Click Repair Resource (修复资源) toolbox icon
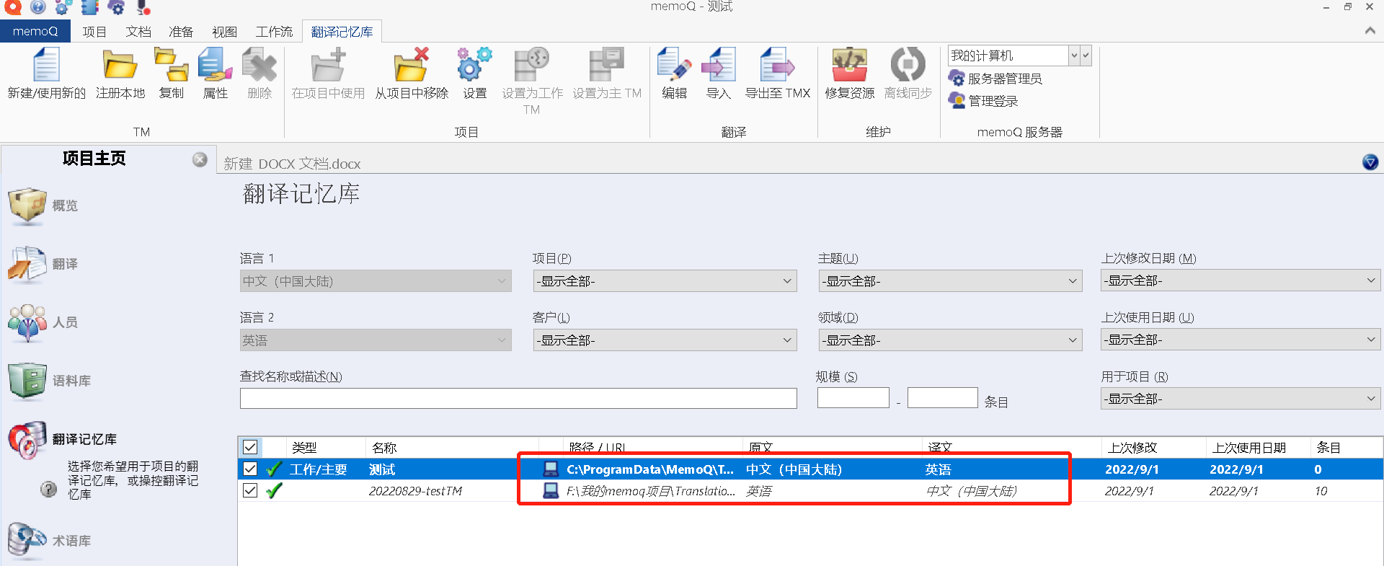The width and height of the screenshot is (1384, 566). click(849, 65)
